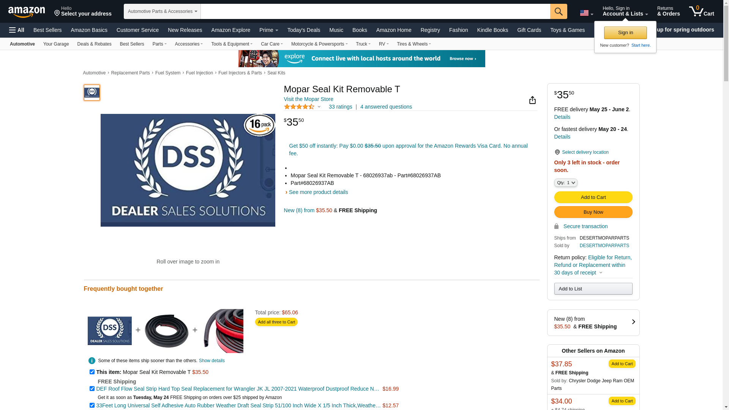Image resolution: width=729 pixels, height=410 pixels.
Task: Uncheck the Mopar Seal Kit item checkbox
Action: [92, 372]
